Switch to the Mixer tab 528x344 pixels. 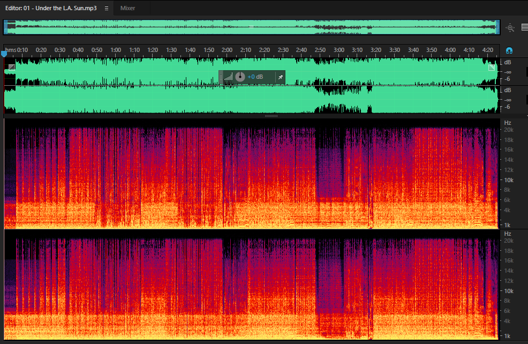click(127, 8)
